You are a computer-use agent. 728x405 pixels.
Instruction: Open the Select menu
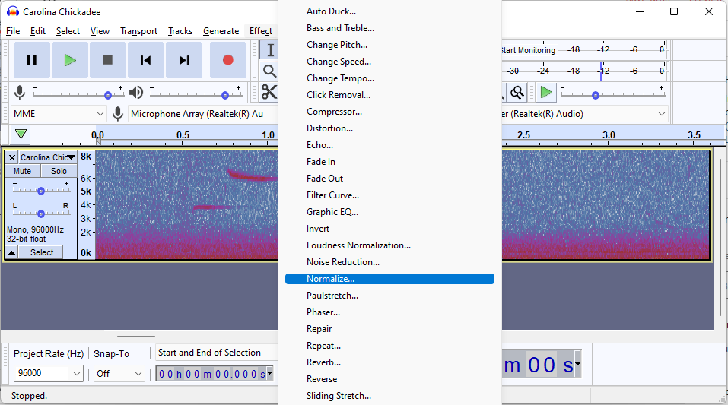[68, 31]
